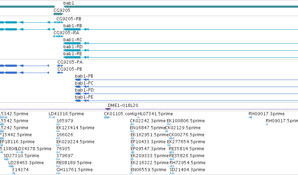Select the CK01105.contig feature bar
The width and height of the screenshot is (298, 175).
[x=107, y=118]
